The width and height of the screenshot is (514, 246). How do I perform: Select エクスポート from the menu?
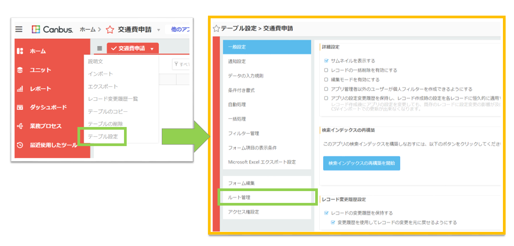[x=103, y=86]
